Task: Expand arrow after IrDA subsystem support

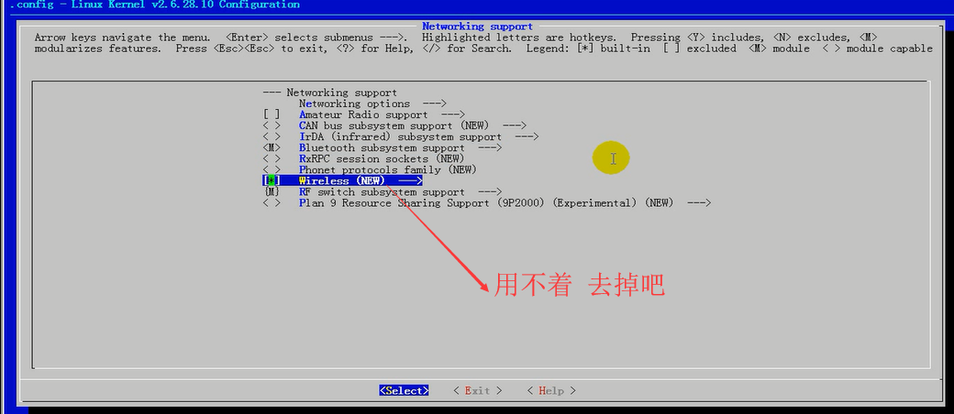Action: (527, 136)
